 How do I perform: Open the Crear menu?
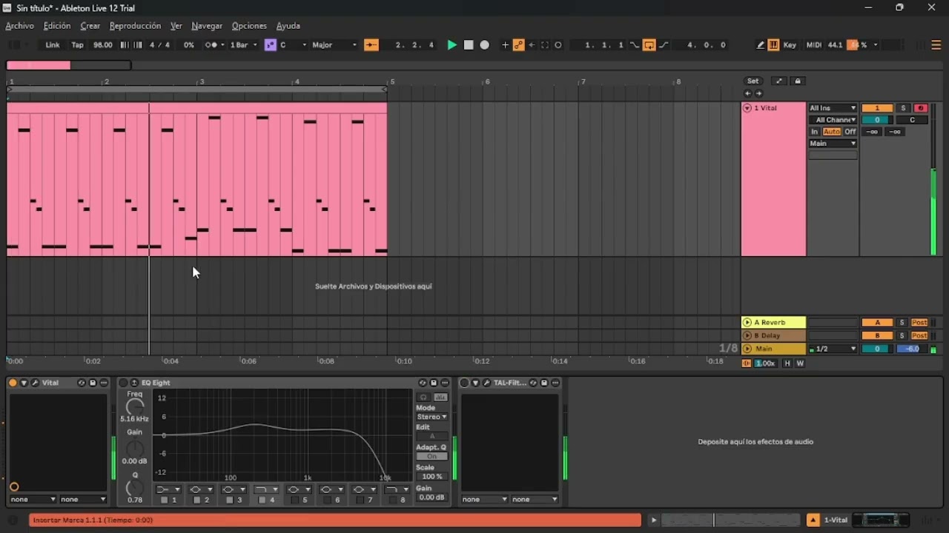point(90,26)
